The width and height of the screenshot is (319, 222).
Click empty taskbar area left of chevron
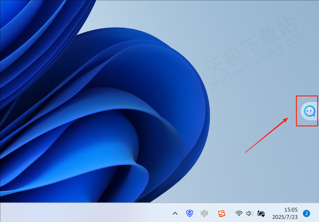[x=91, y=213]
